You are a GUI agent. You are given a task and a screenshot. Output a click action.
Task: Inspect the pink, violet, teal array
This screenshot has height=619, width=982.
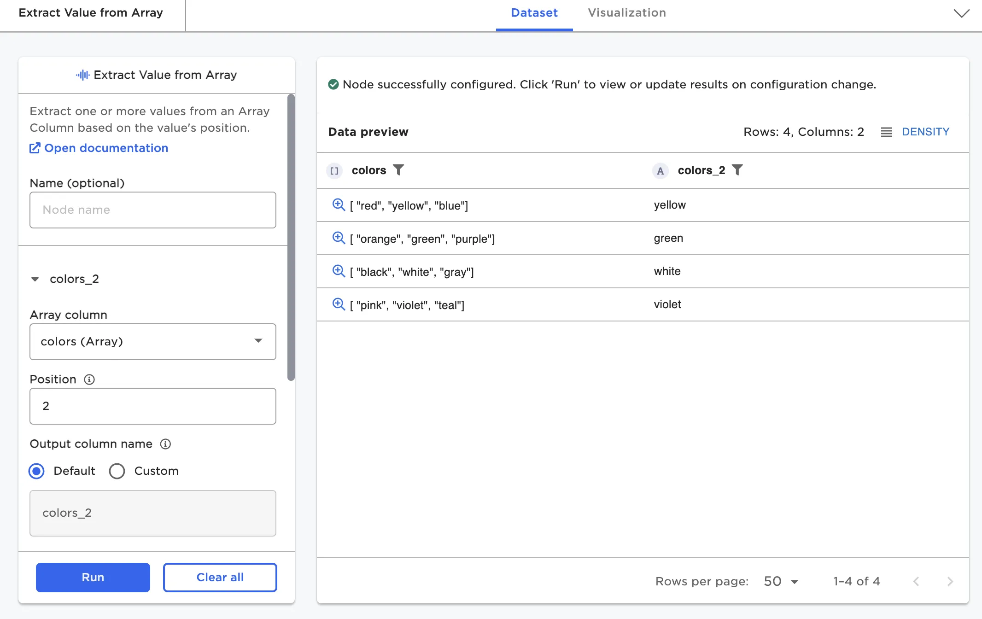tap(339, 304)
